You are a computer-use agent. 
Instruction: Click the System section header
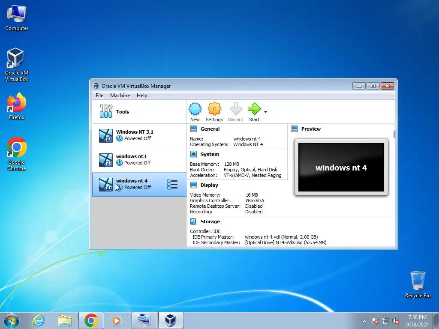210,154
